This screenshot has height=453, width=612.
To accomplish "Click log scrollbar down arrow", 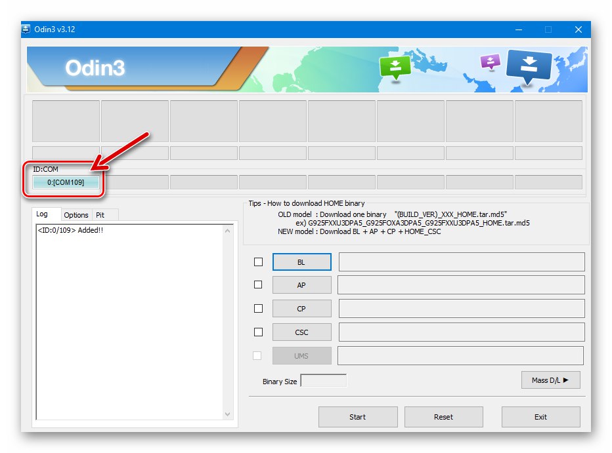I will [x=228, y=414].
